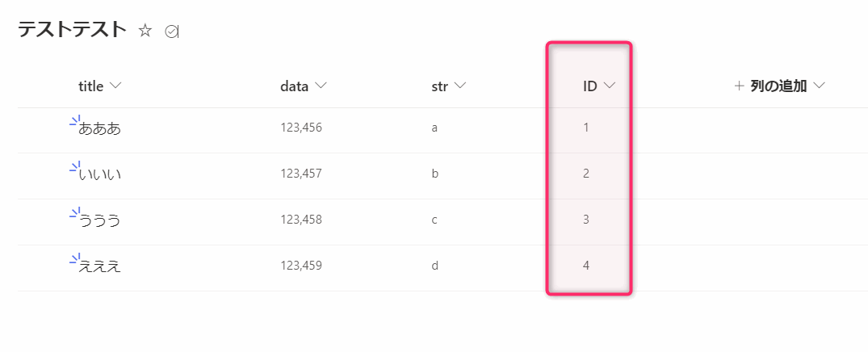Click the favorite star next to テストテスト
The height and width of the screenshot is (352, 868).
(x=145, y=31)
